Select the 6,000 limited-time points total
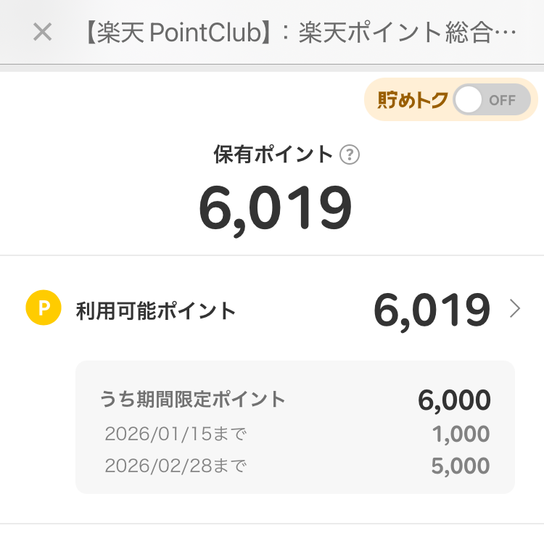 454,400
